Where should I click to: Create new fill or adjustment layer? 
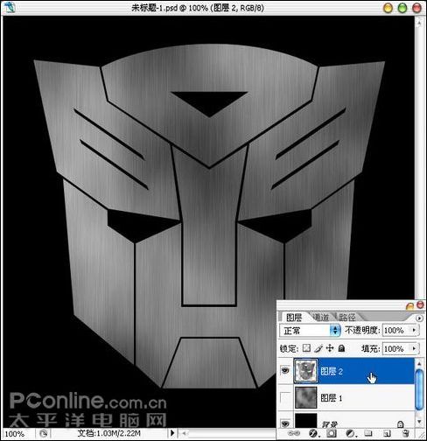(350, 433)
